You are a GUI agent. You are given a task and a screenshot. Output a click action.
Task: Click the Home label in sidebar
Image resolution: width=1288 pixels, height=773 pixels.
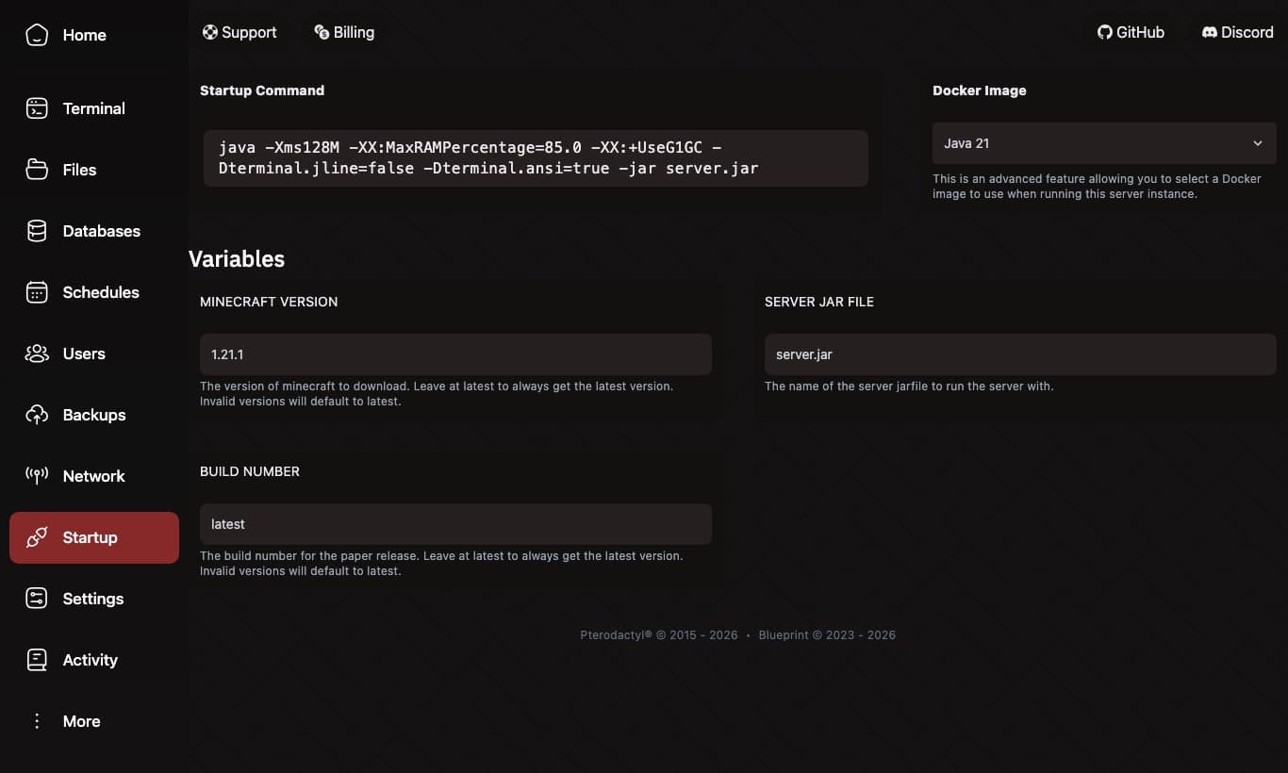tap(85, 35)
